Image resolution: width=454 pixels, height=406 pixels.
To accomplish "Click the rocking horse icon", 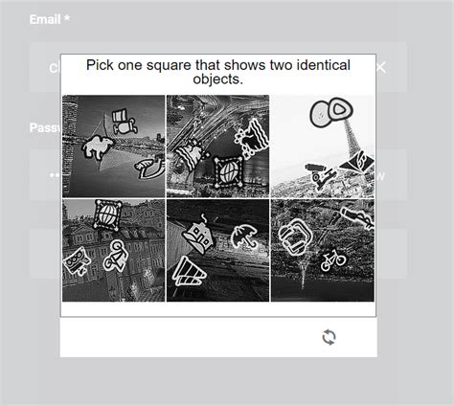I will pyautogui.click(x=150, y=167).
